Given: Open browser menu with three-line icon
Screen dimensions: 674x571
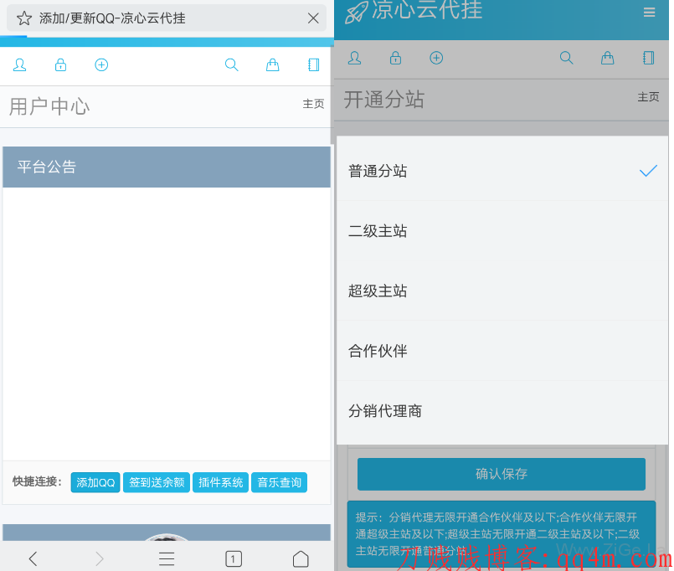Looking at the screenshot, I should tap(167, 559).
